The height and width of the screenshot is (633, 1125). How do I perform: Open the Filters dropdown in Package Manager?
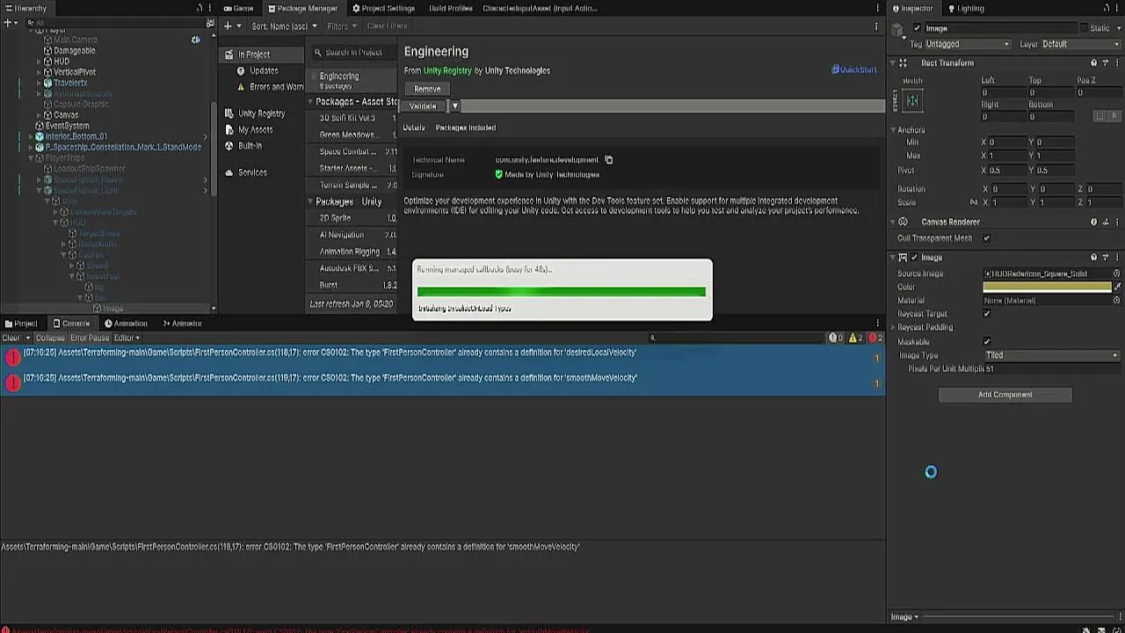340,26
